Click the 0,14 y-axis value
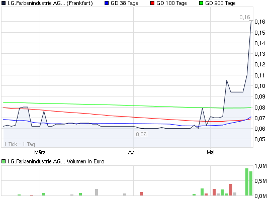274x200 pixels. (260, 43)
